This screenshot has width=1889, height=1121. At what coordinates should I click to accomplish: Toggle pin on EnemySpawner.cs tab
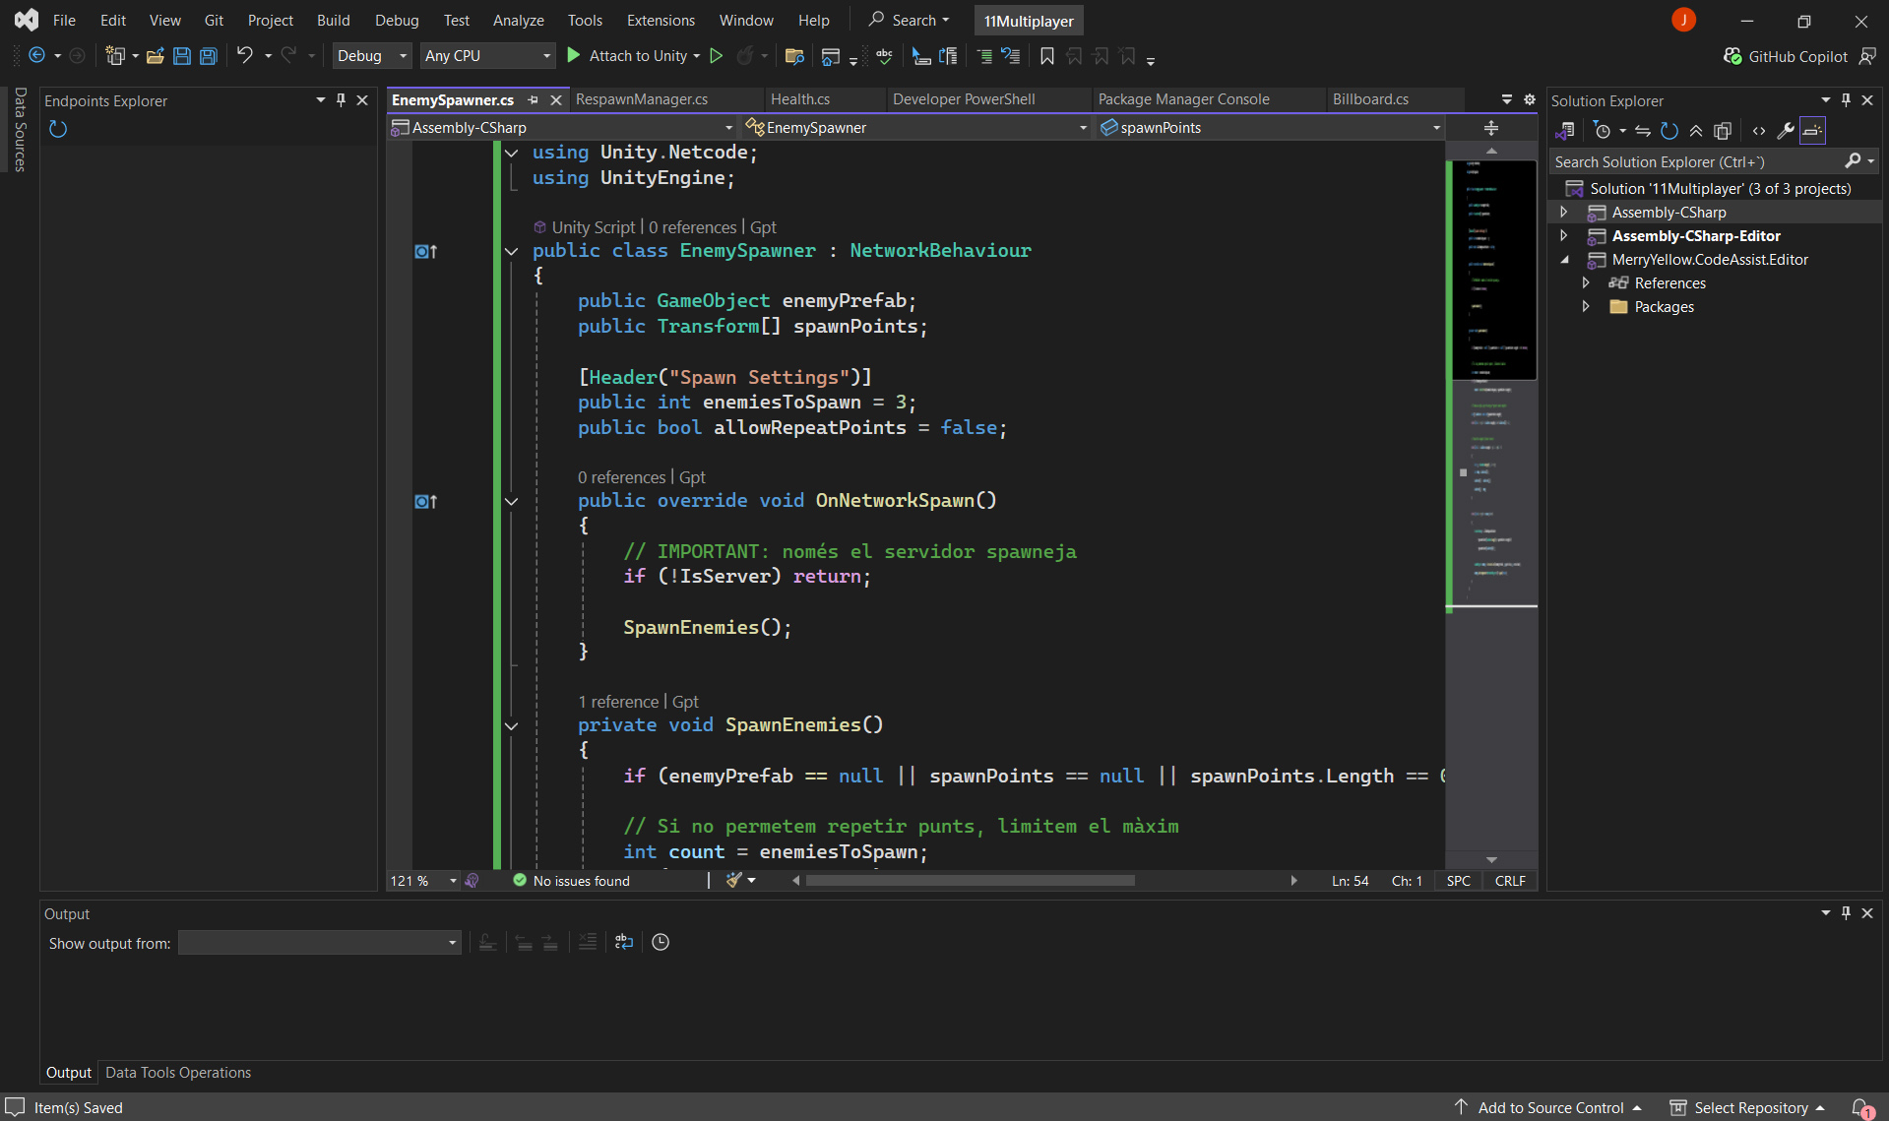point(533,99)
